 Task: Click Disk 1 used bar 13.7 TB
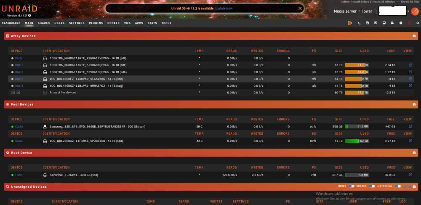(357, 65)
